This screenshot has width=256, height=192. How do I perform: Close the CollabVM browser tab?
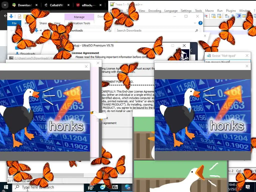[68, 5]
